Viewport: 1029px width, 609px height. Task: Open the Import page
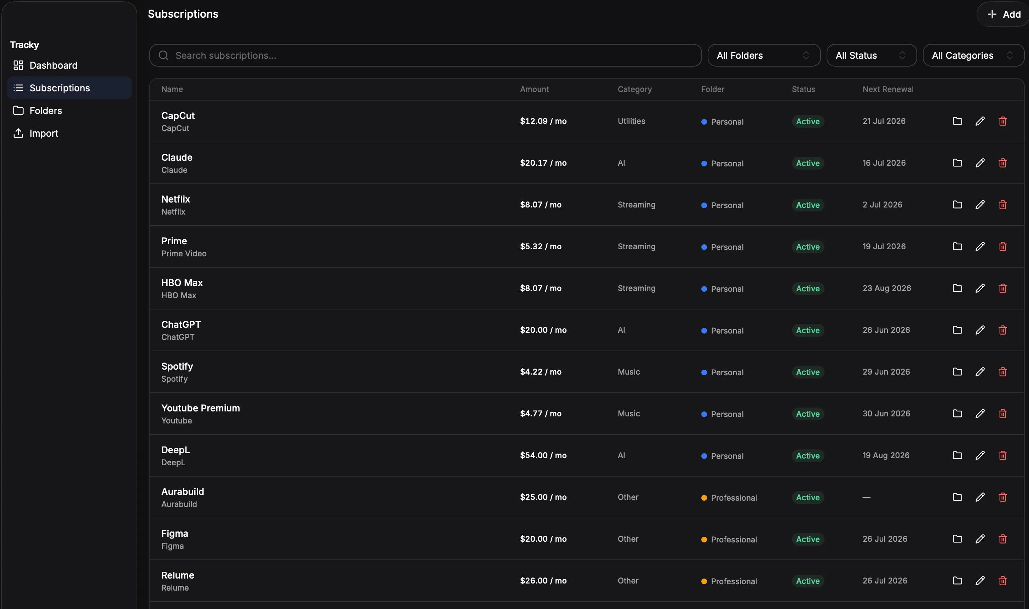coord(69,133)
